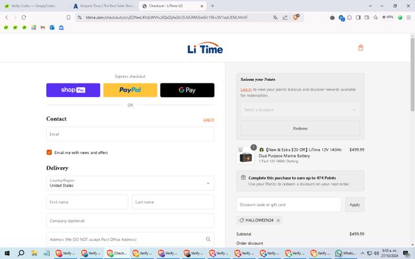Image resolution: width=415 pixels, height=259 pixels.
Task: Open the notification center icon
Action: point(407,253)
